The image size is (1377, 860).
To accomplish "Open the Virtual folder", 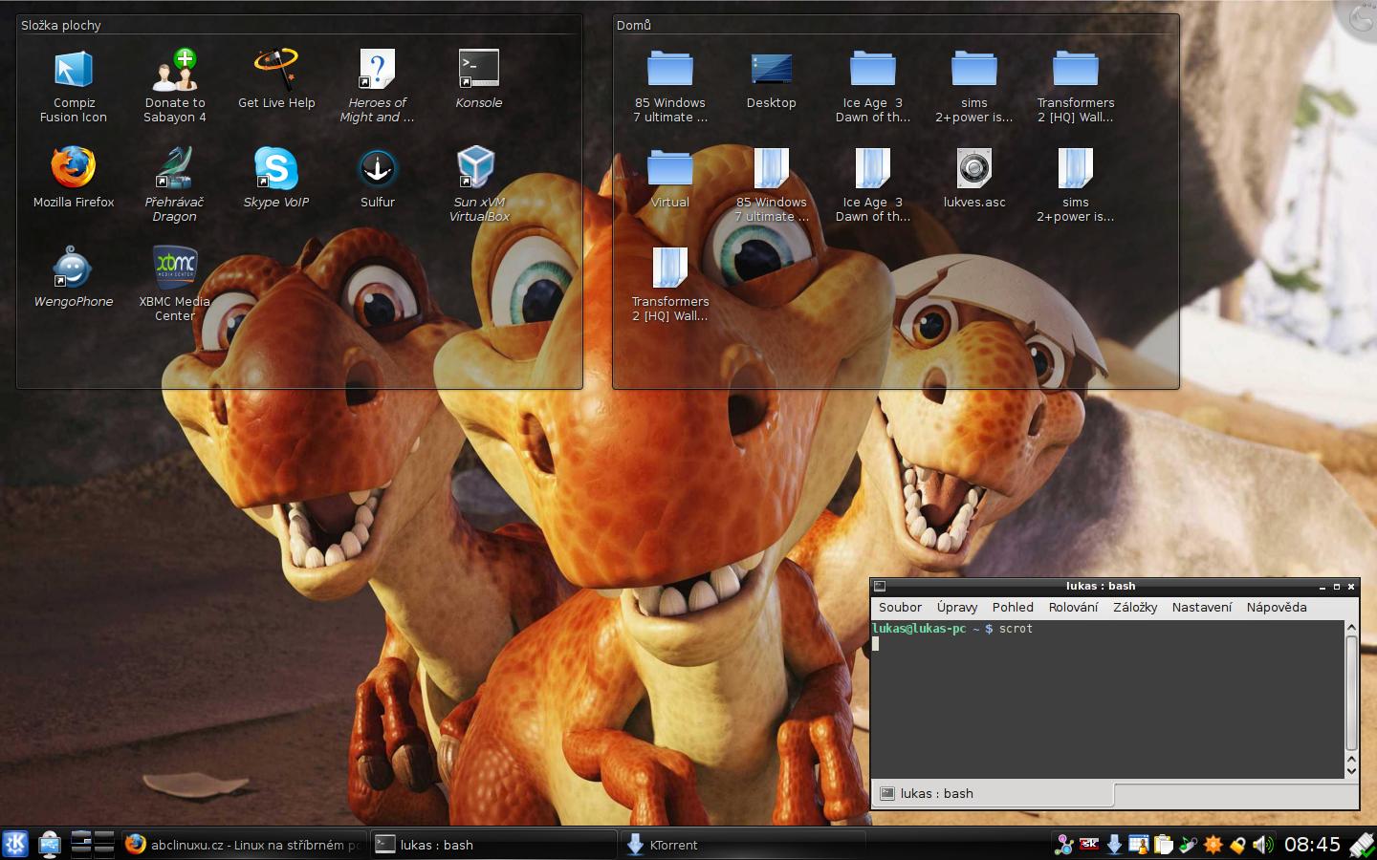I will [x=670, y=178].
